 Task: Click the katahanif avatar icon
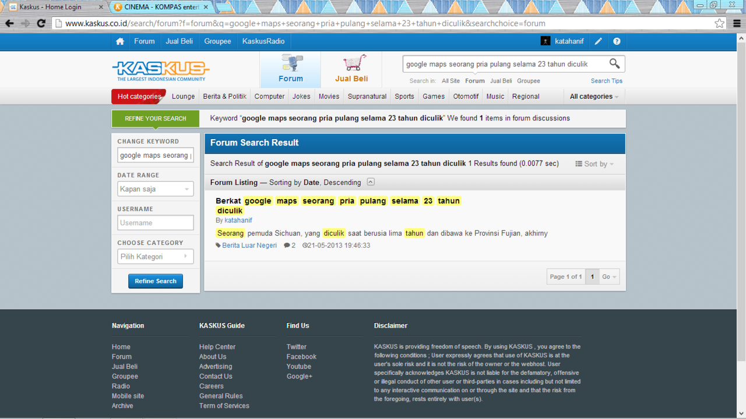(546, 41)
